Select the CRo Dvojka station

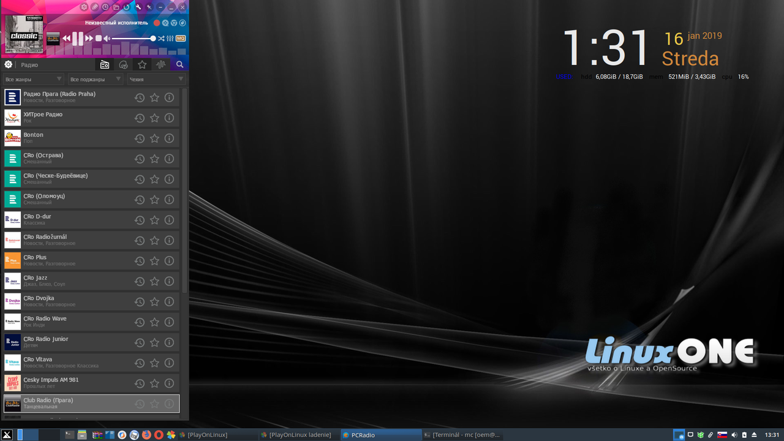(91, 301)
